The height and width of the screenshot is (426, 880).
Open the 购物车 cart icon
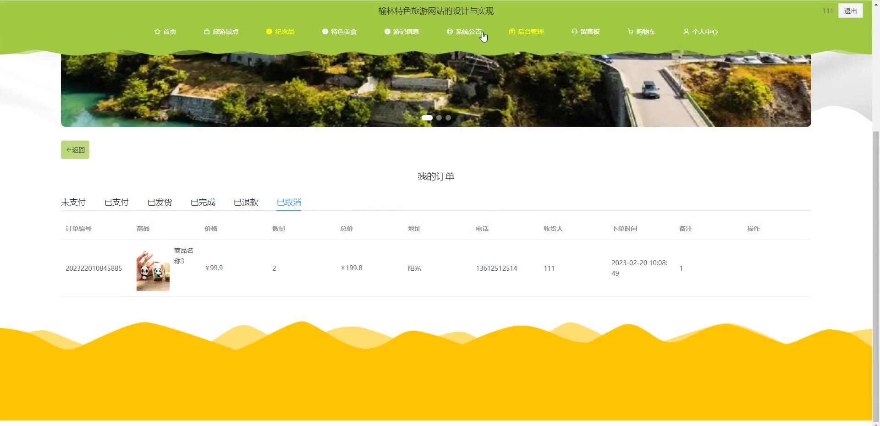(630, 32)
